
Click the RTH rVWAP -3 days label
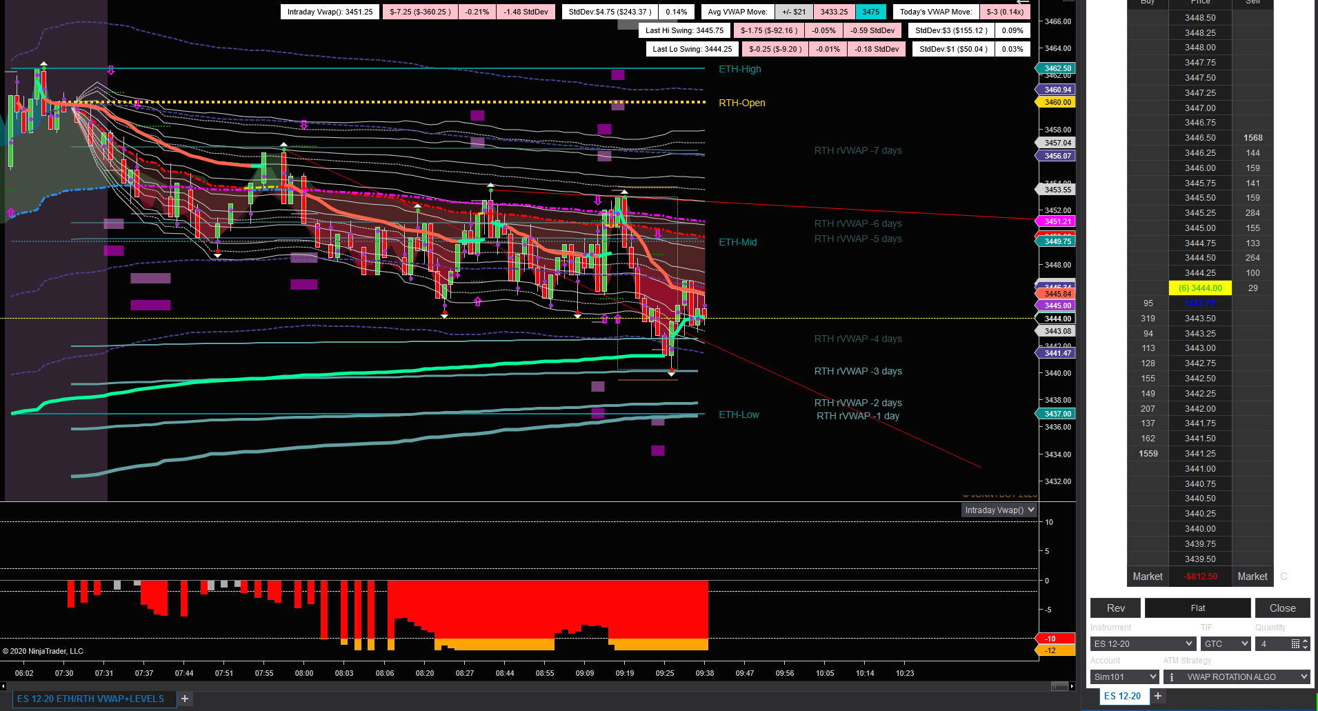point(858,371)
